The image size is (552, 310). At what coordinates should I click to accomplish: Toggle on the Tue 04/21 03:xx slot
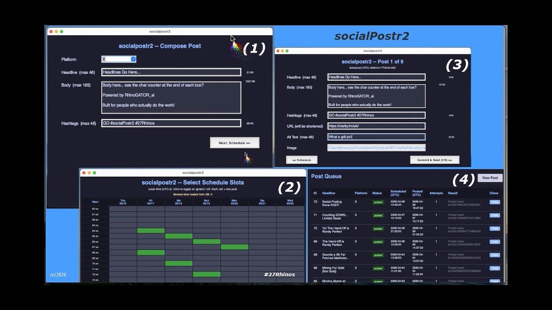pyautogui.click(x=262, y=225)
